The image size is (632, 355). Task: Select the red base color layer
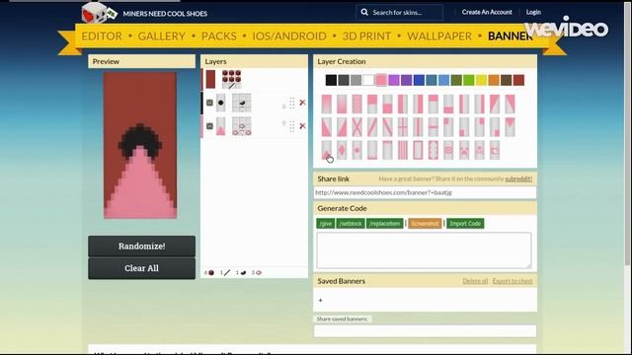210,79
